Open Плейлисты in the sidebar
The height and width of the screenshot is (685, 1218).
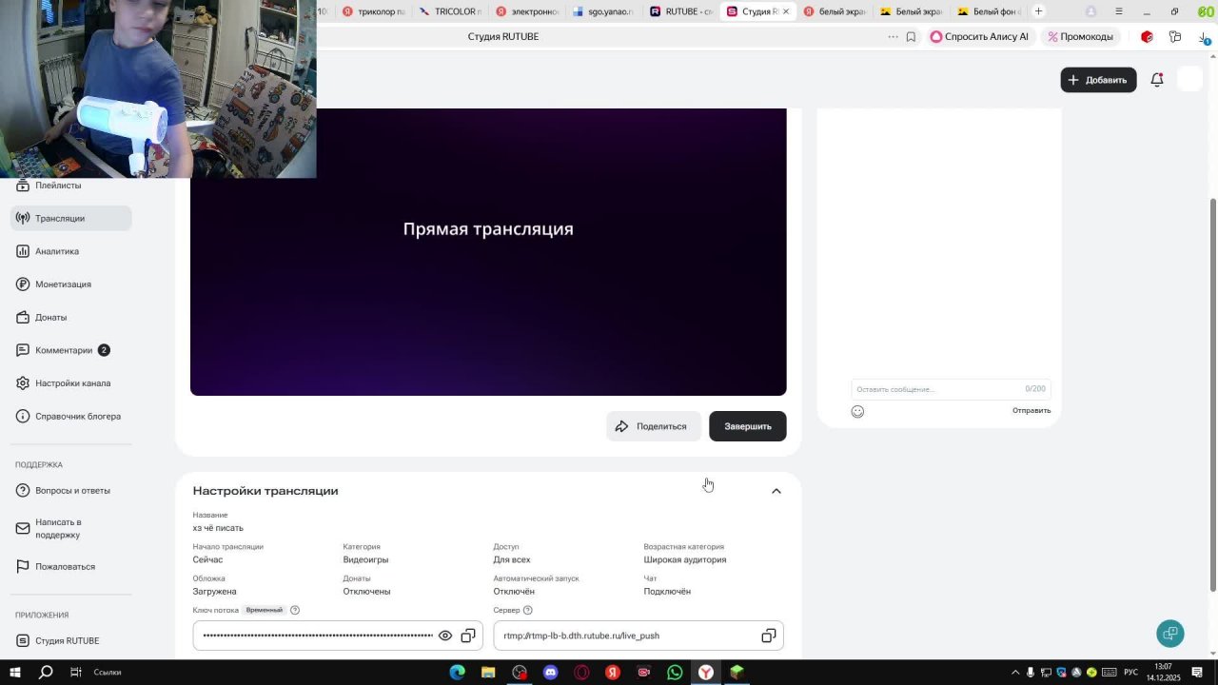pyautogui.click(x=58, y=186)
